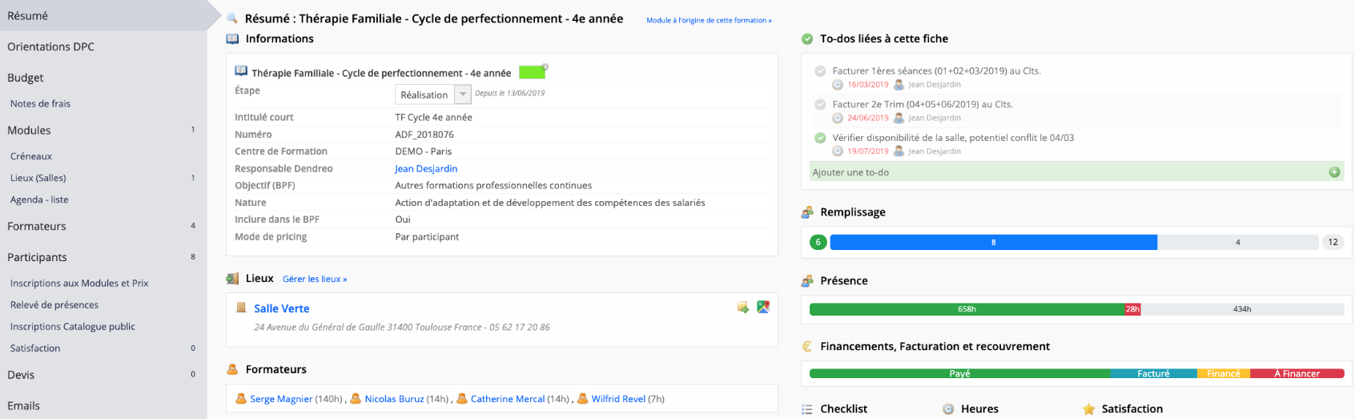Open Jean Desjardin's profile link
The height and width of the screenshot is (419, 1355).
(426, 169)
